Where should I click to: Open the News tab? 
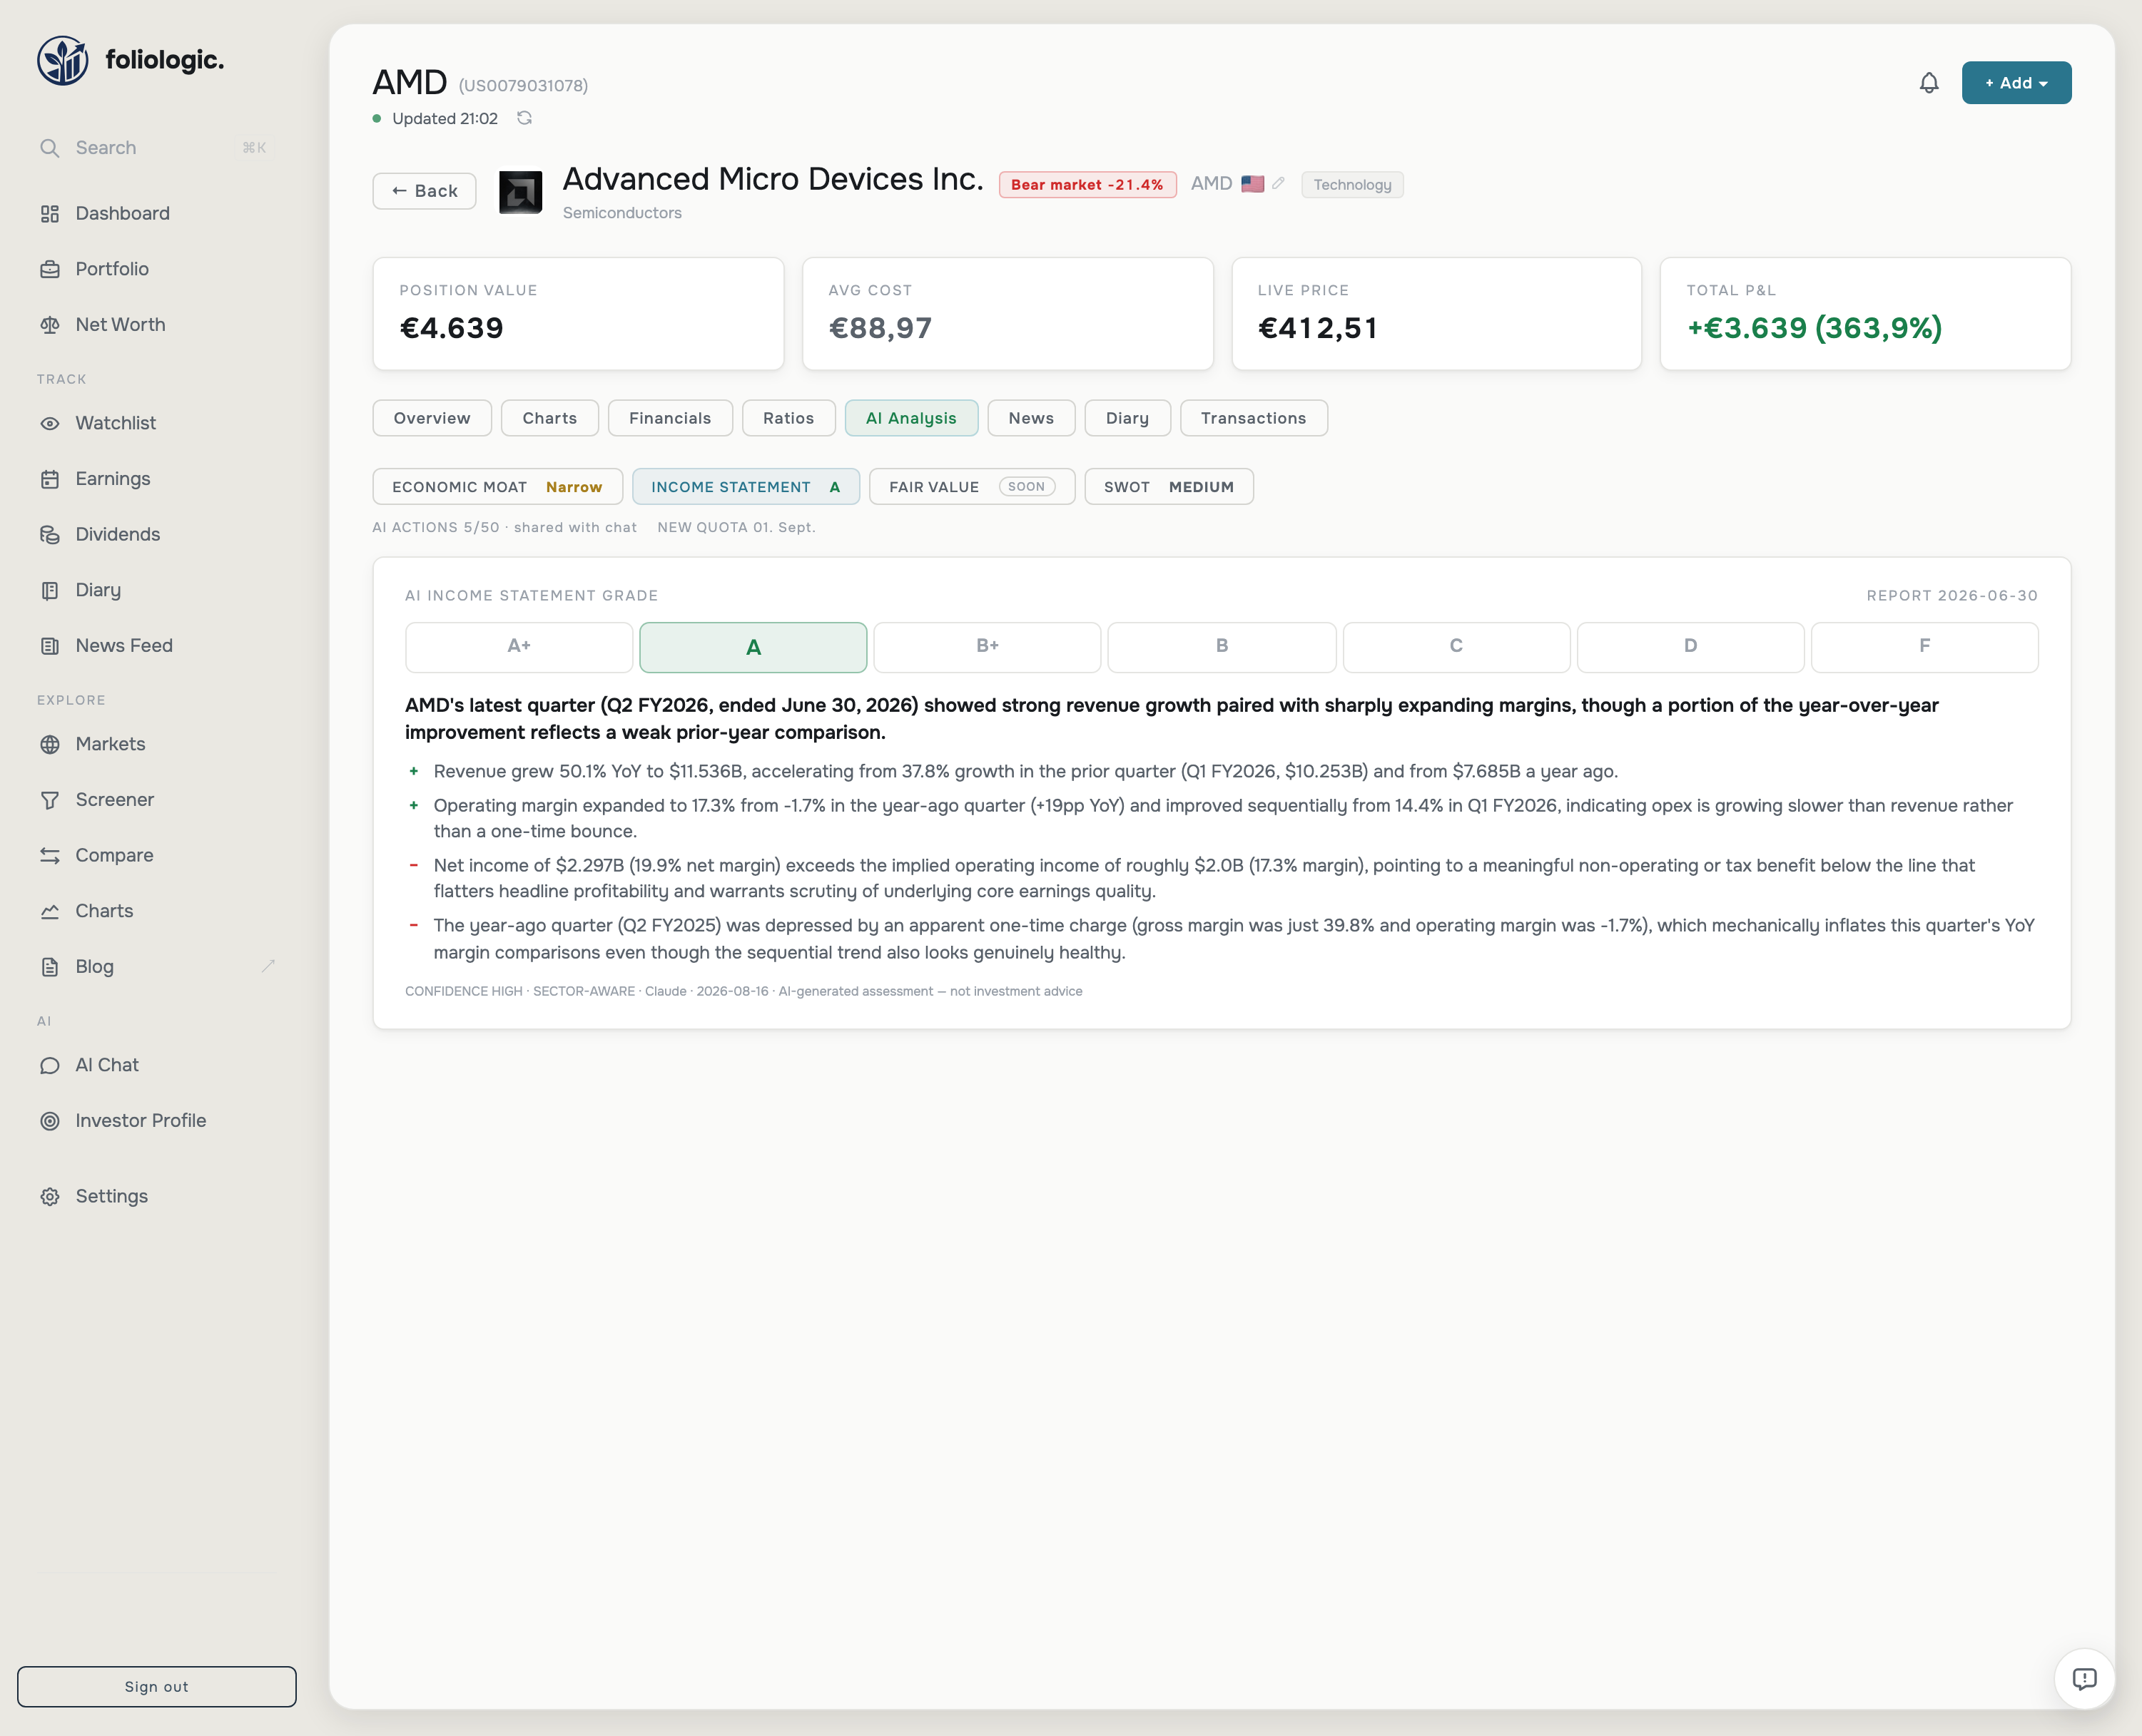coord(1032,418)
